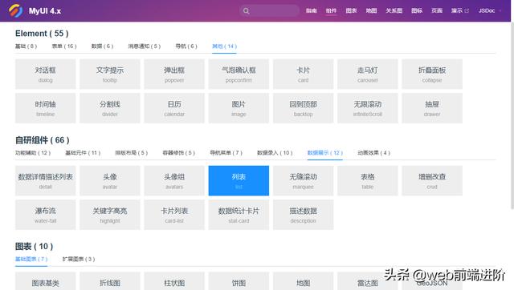Select the 其他 ( 14 ) tab
This screenshot has height=290, width=514.
224,46
